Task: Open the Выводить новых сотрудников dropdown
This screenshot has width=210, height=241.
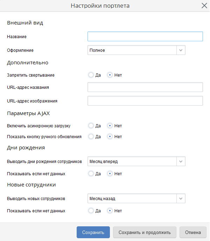Action: tap(181, 198)
